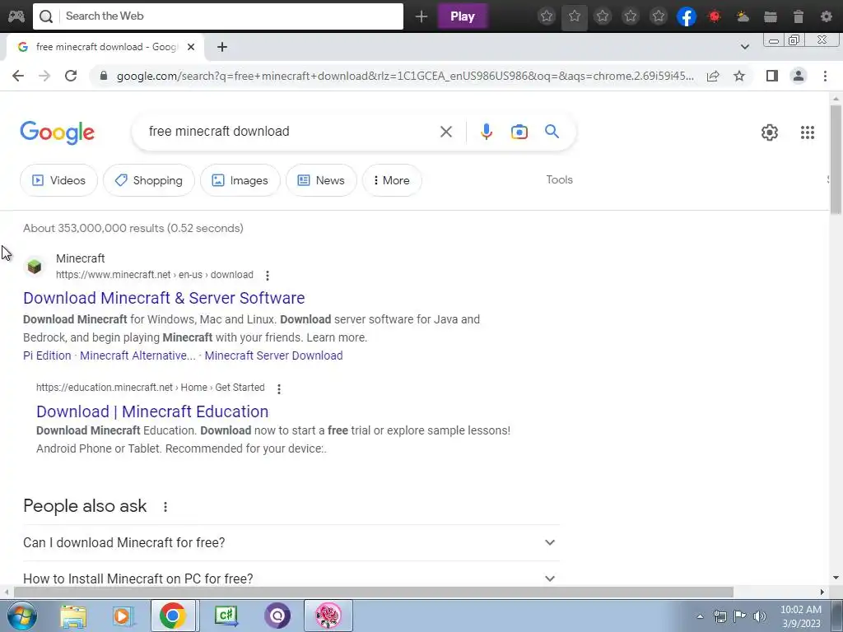Bookmark this page with star
This screenshot has width=843, height=632.
click(739, 76)
